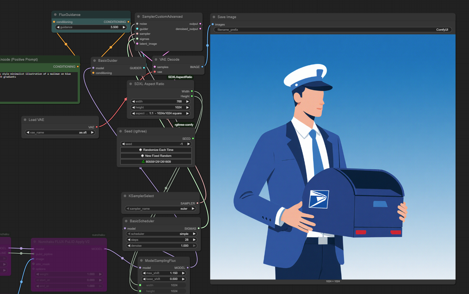Image resolution: width=469 pixels, height=294 pixels.
Task: Click FluxGuidance conditioning input port
Action: tap(54, 22)
